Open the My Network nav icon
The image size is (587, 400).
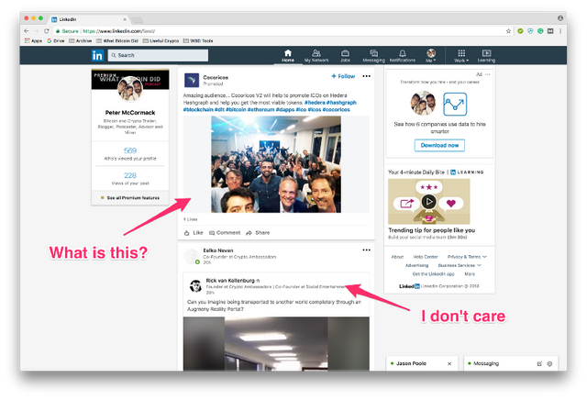[x=316, y=56]
